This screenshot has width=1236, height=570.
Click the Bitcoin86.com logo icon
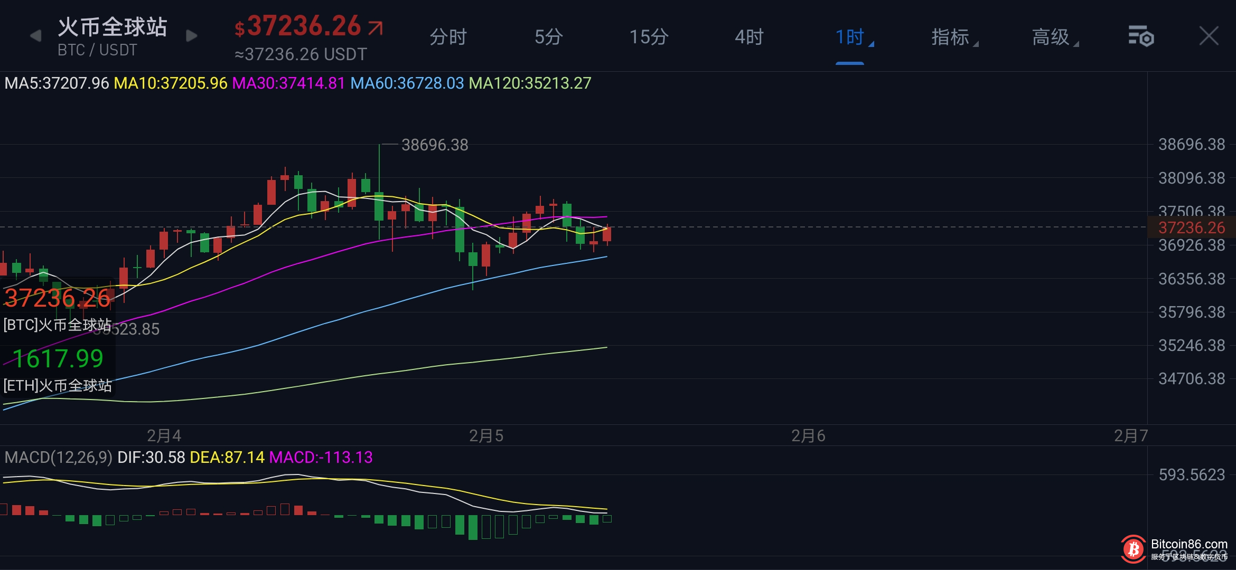pos(1132,549)
